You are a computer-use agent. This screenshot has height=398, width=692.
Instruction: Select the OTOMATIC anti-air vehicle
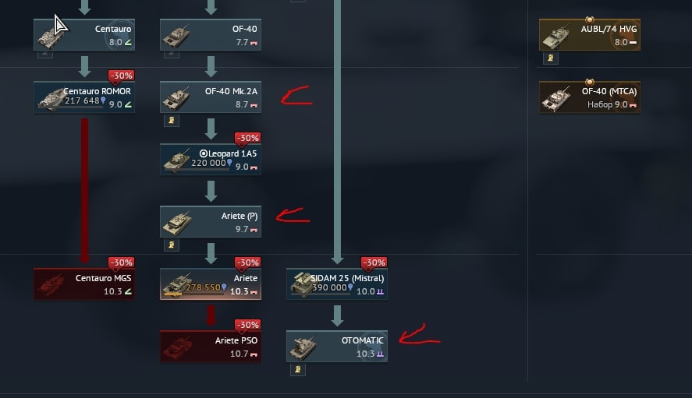(337, 347)
